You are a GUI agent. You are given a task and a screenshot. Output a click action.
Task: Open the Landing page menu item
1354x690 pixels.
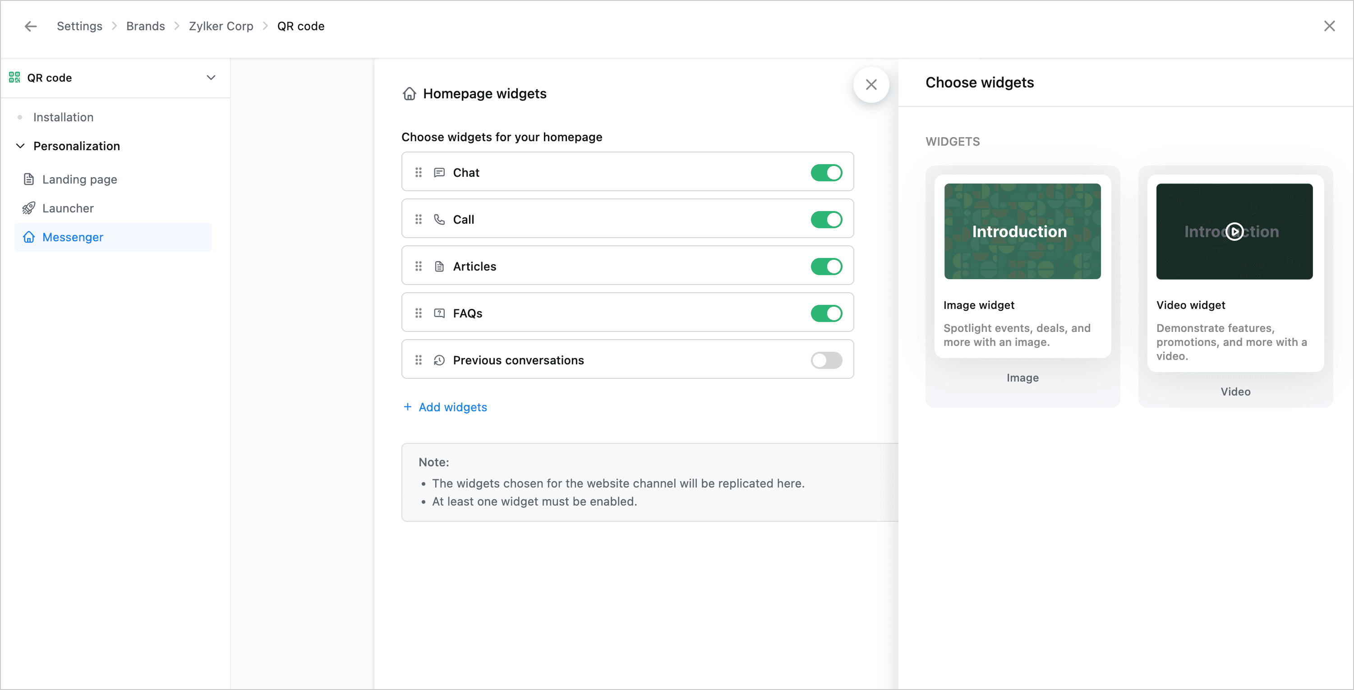pyautogui.click(x=79, y=179)
